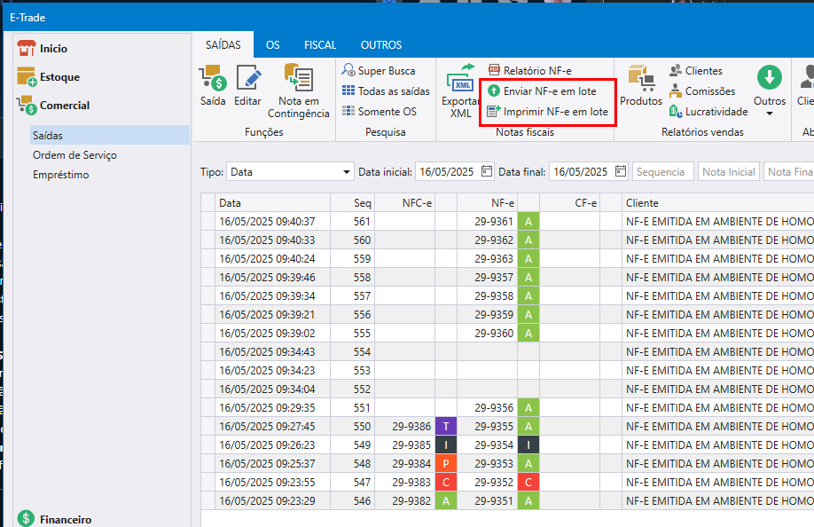
Task: Filter by Somente OS
Action: 380,111
